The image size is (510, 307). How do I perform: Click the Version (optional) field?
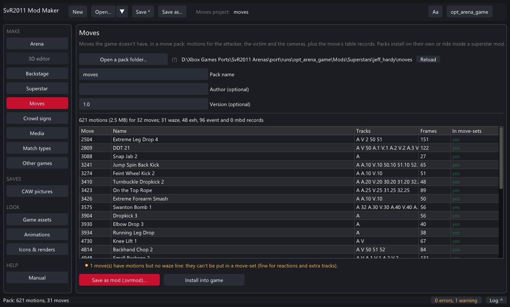click(143, 104)
